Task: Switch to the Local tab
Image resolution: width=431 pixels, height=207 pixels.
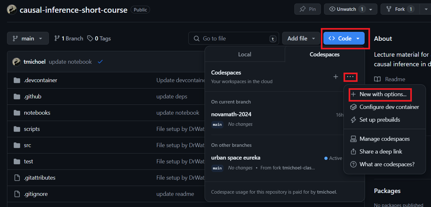Action: pos(245,54)
